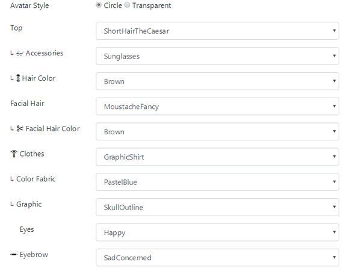
Task: Open the Accessories dropdown showing Sunglasses
Action: coord(217,56)
